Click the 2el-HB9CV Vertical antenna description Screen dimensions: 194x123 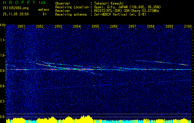click(120, 14)
